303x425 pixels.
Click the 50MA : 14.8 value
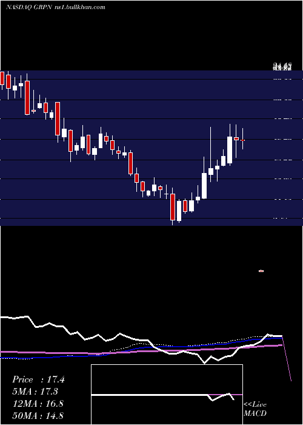pos(38,415)
